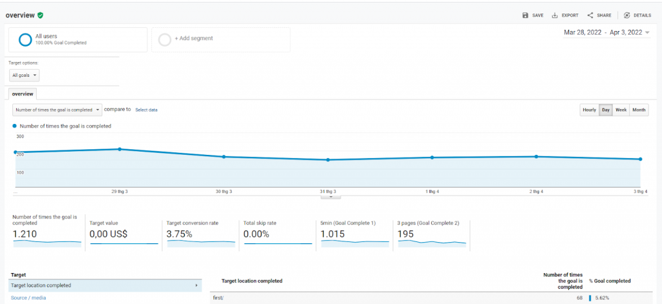The image size is (662, 304).
Task: Click the blue goal-completed legend dot
Action: coord(15,126)
